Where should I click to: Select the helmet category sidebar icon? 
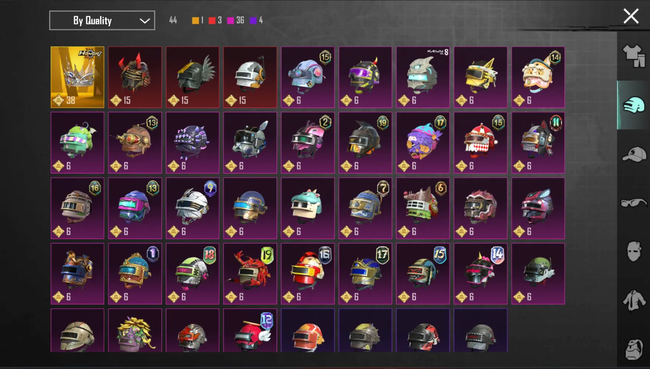(634, 105)
